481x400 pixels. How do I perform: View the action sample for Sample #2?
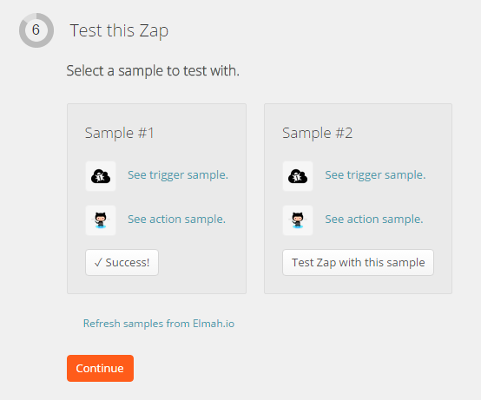[x=374, y=220]
